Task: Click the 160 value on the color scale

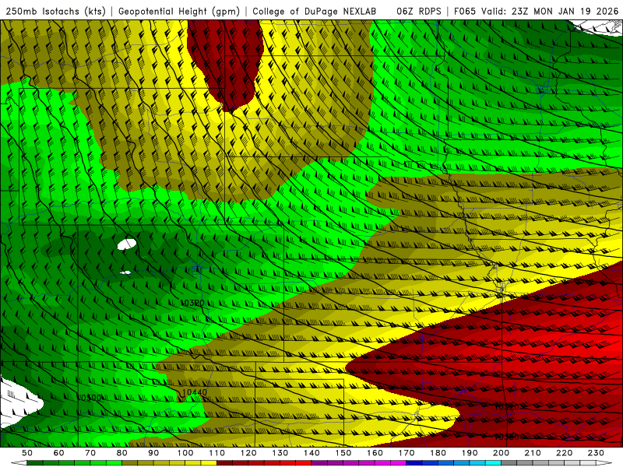Action: (375, 453)
